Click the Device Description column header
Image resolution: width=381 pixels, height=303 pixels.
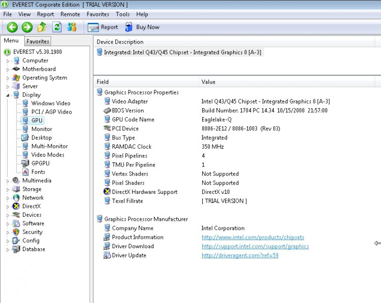[234, 42]
